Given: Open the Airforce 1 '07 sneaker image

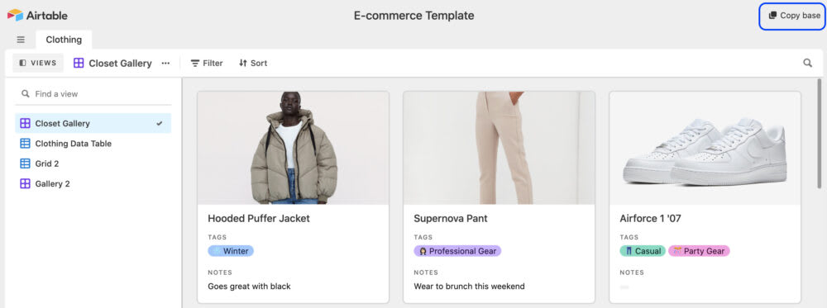Looking at the screenshot, I should point(705,148).
